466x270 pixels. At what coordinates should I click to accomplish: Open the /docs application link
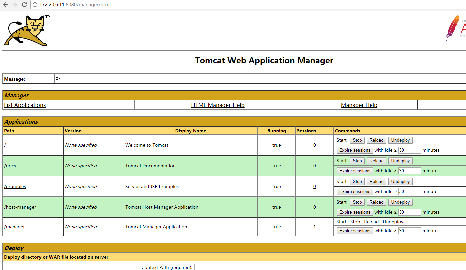click(10, 166)
